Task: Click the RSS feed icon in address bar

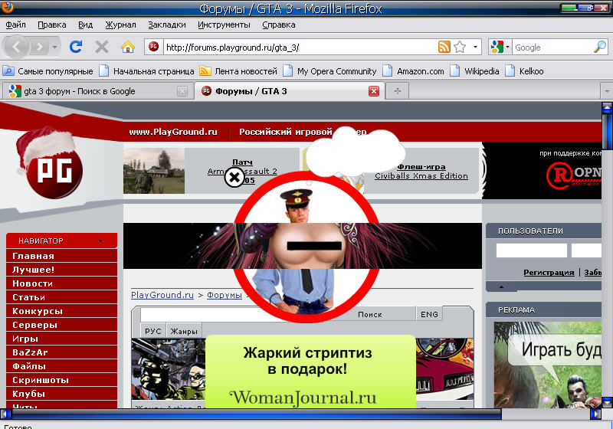Action: (x=444, y=47)
